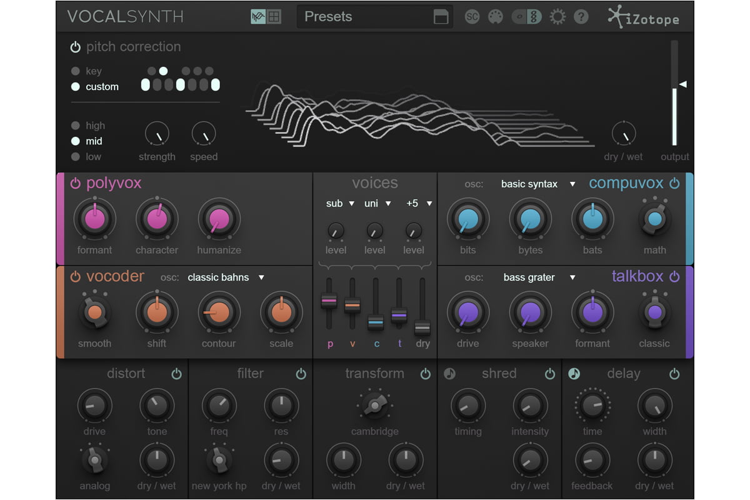Open the +5 voice dropdown
Screen dimensions: 750x500
click(419, 203)
